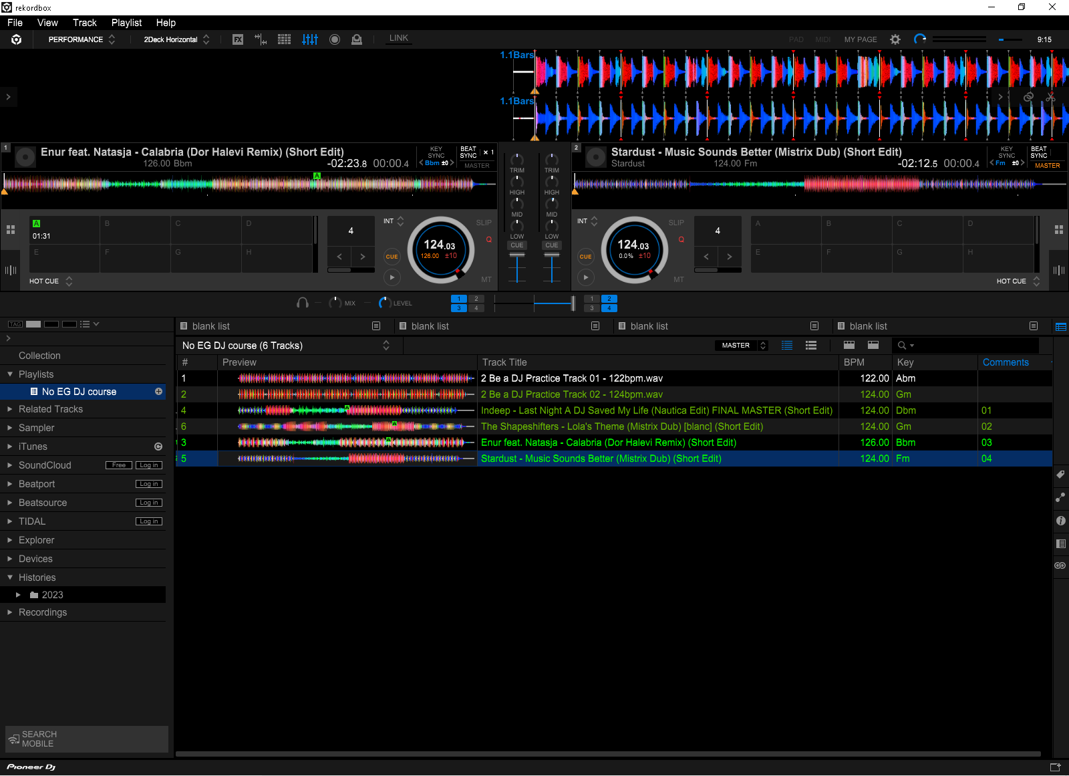The image size is (1069, 776).
Task: Click the headphones icon
Action: pos(303,303)
